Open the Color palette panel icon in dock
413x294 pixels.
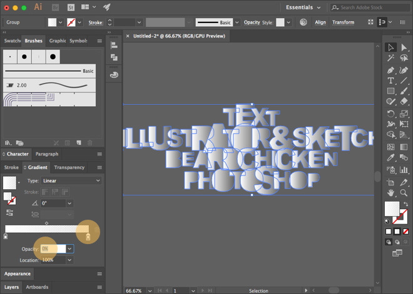pyautogui.click(x=114, y=75)
